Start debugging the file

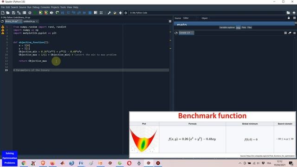(63, 13)
